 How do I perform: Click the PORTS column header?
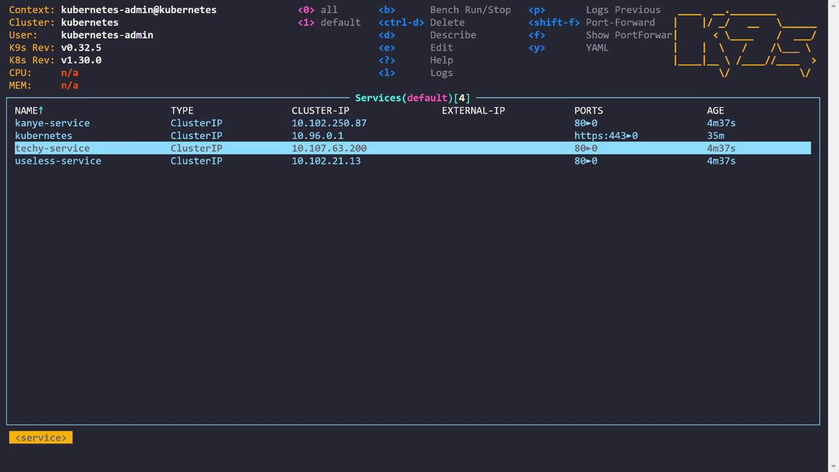point(589,111)
